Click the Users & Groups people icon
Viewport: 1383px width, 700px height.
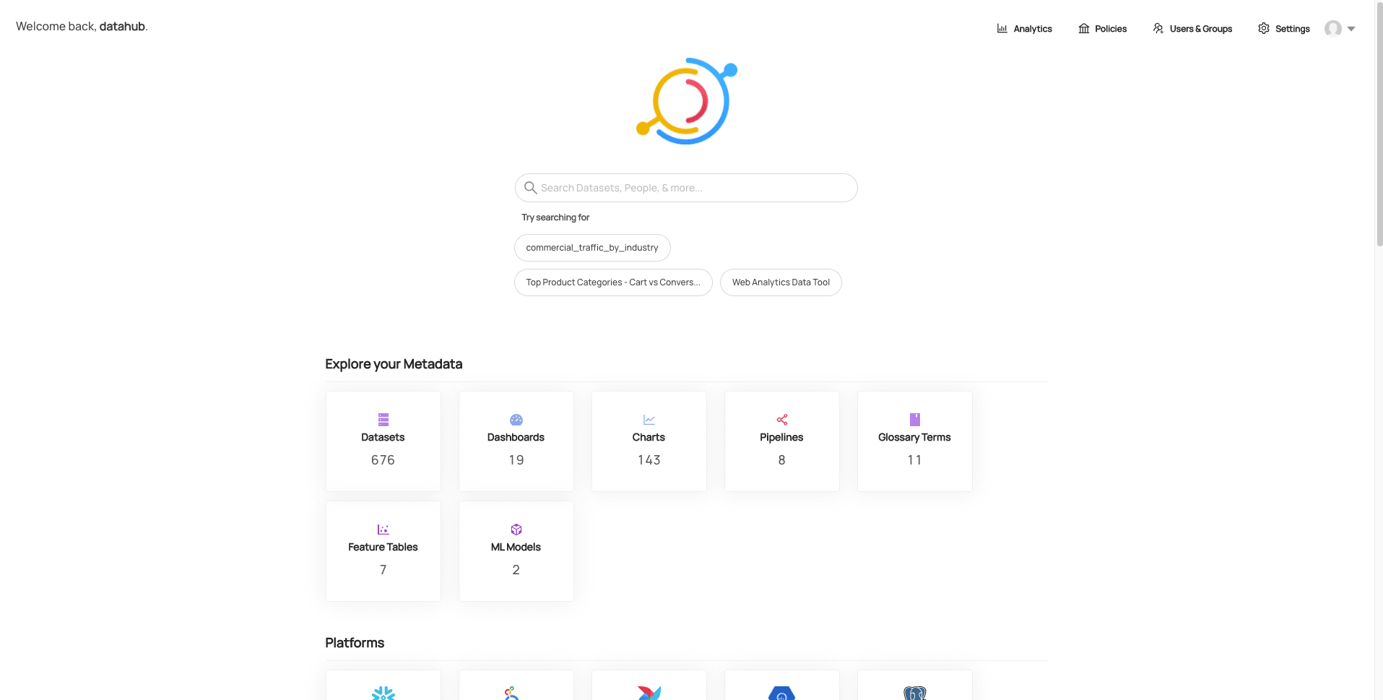click(x=1158, y=29)
